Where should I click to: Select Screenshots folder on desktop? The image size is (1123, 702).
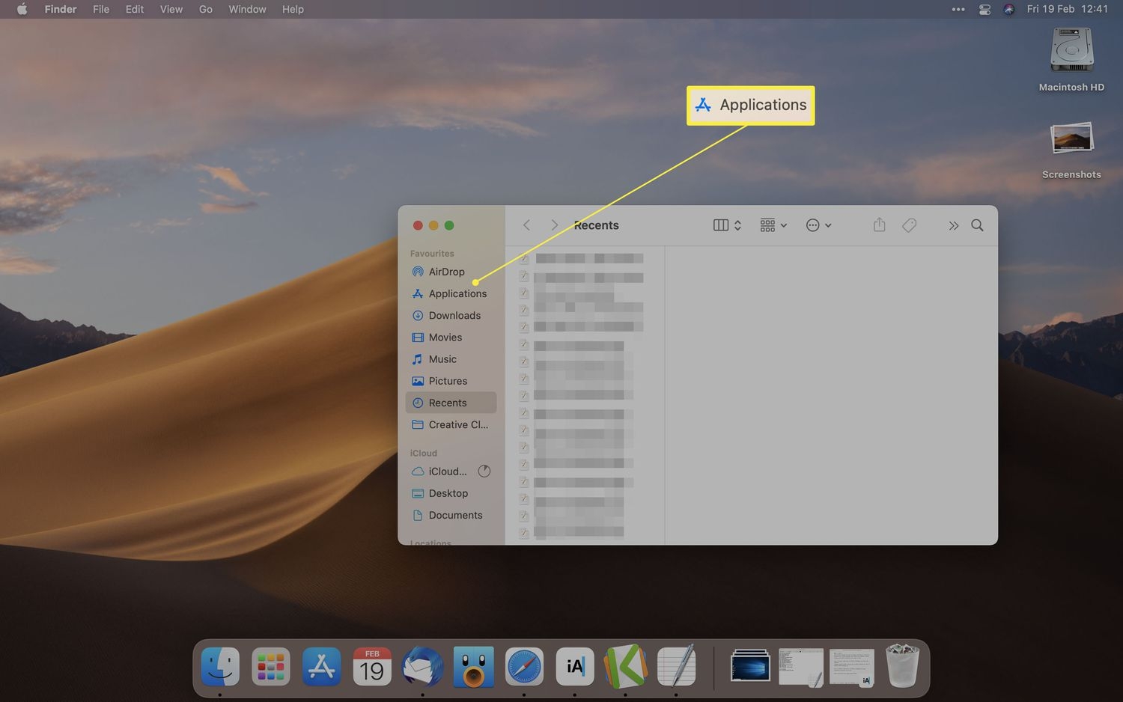click(x=1071, y=150)
